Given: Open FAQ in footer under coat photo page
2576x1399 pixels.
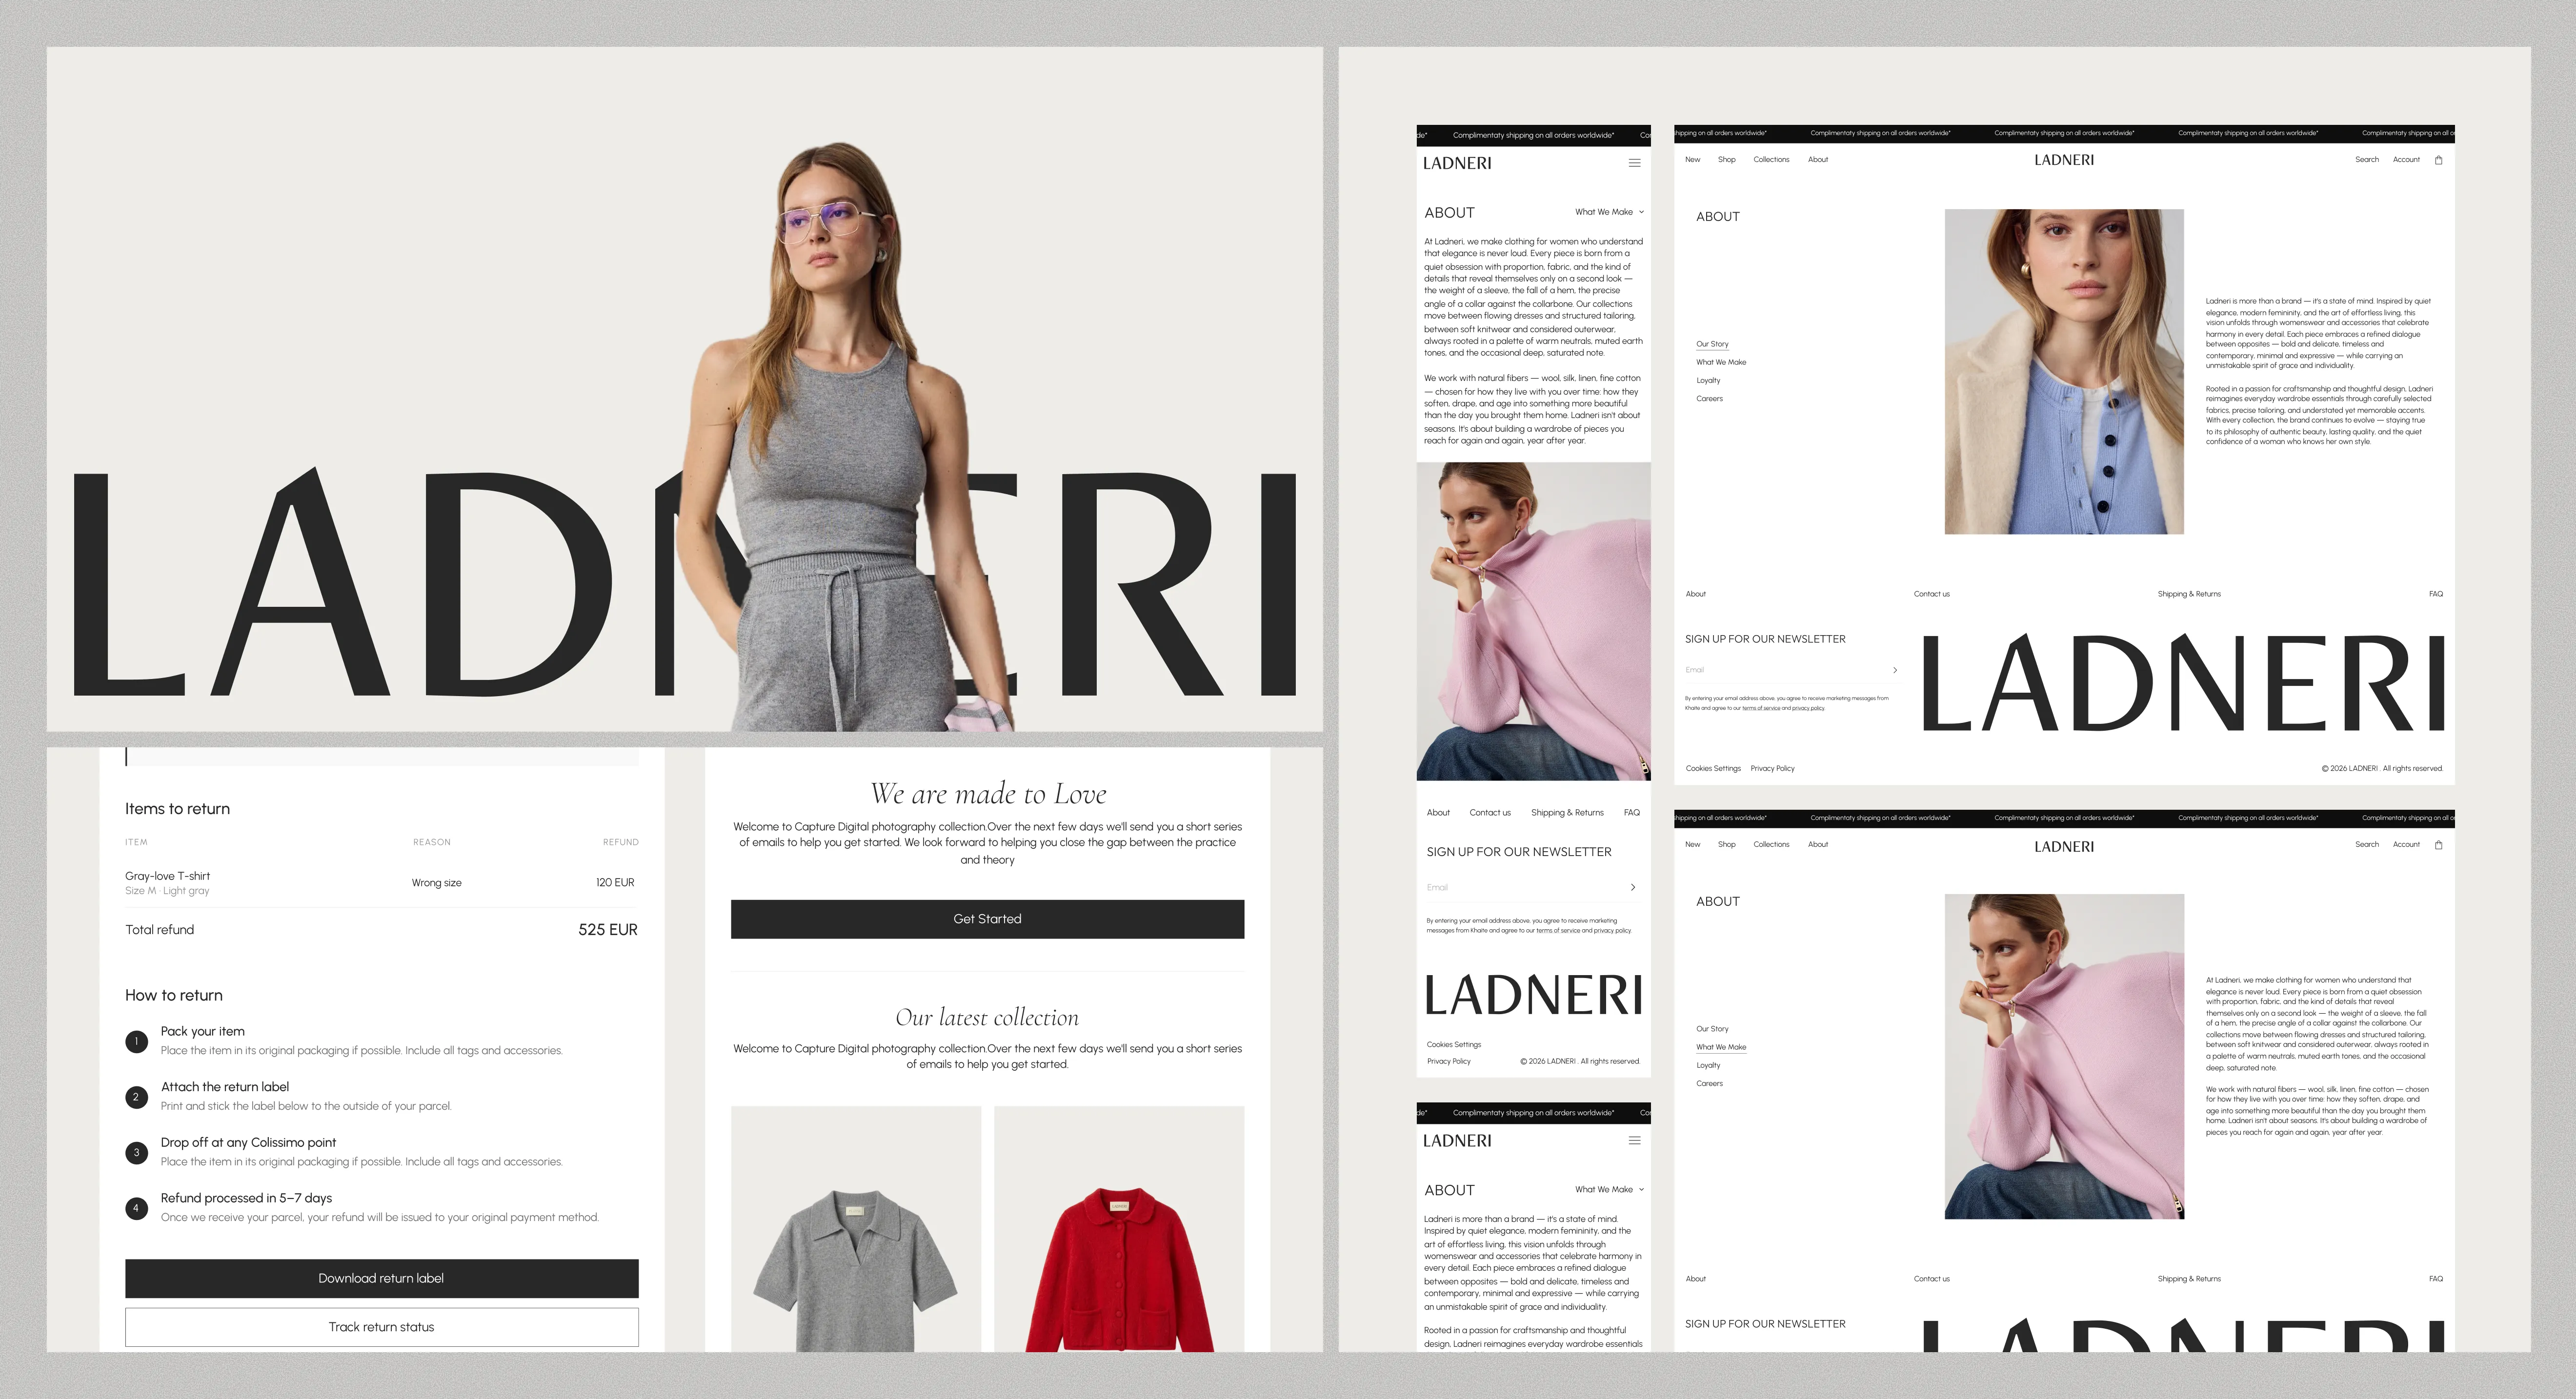Looking at the screenshot, I should click(2435, 594).
